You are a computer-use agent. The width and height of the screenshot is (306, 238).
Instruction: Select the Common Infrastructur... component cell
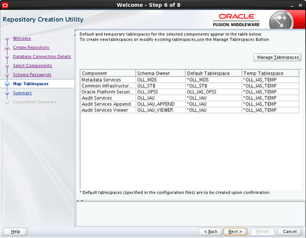(x=108, y=86)
